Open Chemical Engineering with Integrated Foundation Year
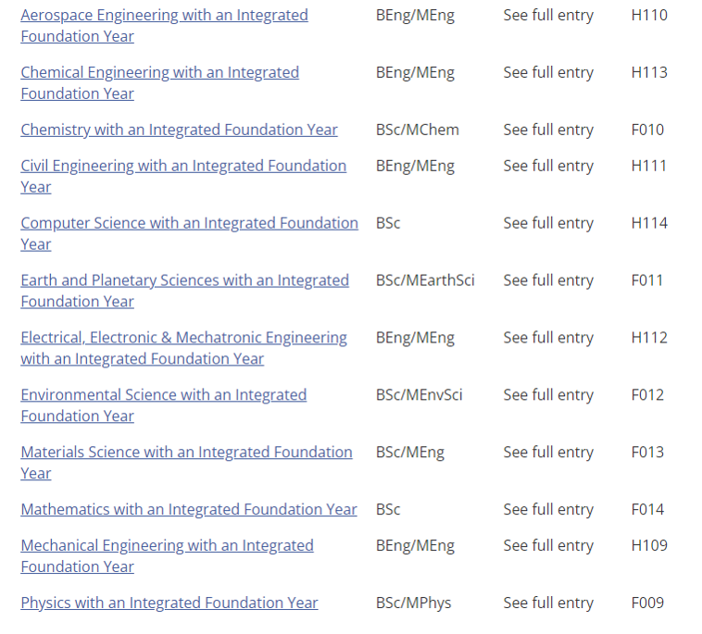The image size is (702, 634). (160, 82)
